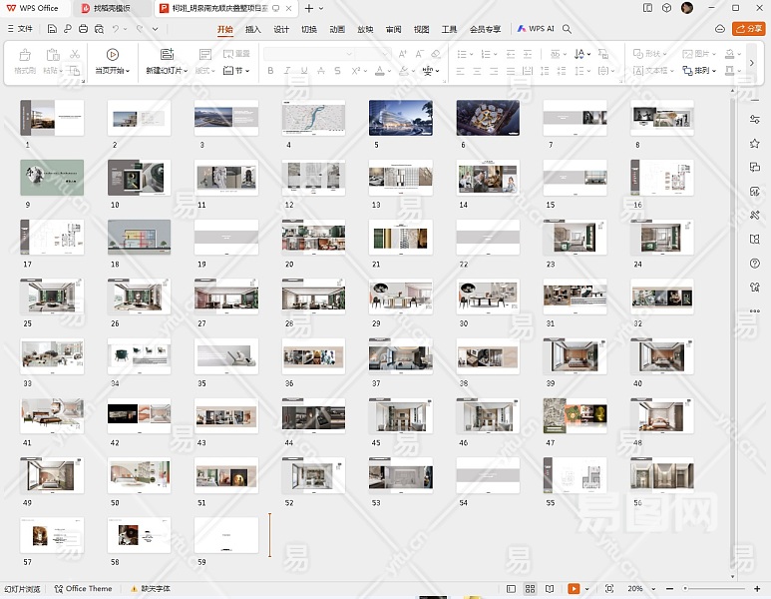Open the WPS AI button
The image size is (771, 599).
pos(536,29)
